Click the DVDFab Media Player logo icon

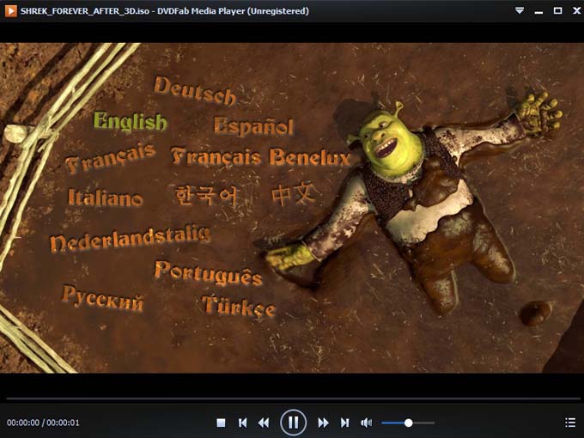(11, 11)
